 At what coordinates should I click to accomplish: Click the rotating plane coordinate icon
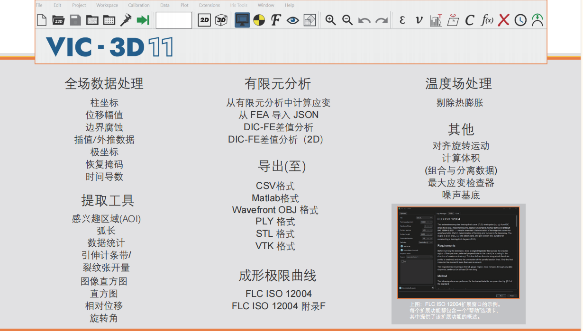453,20
